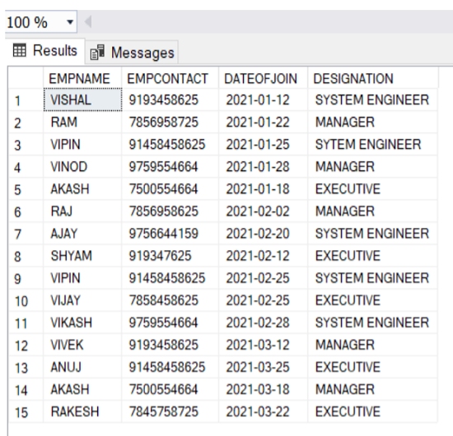453x436 pixels.
Task: Select row header number 8
Action: 26,256
